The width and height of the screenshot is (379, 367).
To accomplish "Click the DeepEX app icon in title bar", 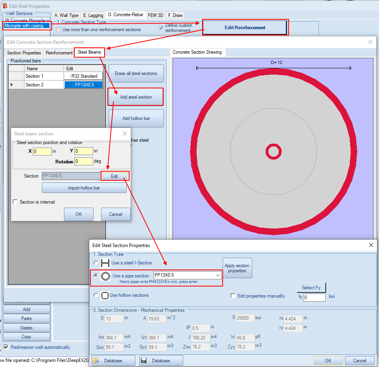I will [5, 6].
